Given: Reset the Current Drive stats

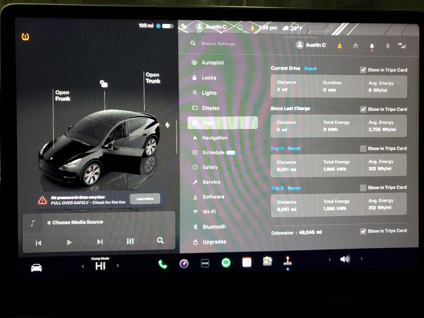Looking at the screenshot, I should click(x=310, y=69).
